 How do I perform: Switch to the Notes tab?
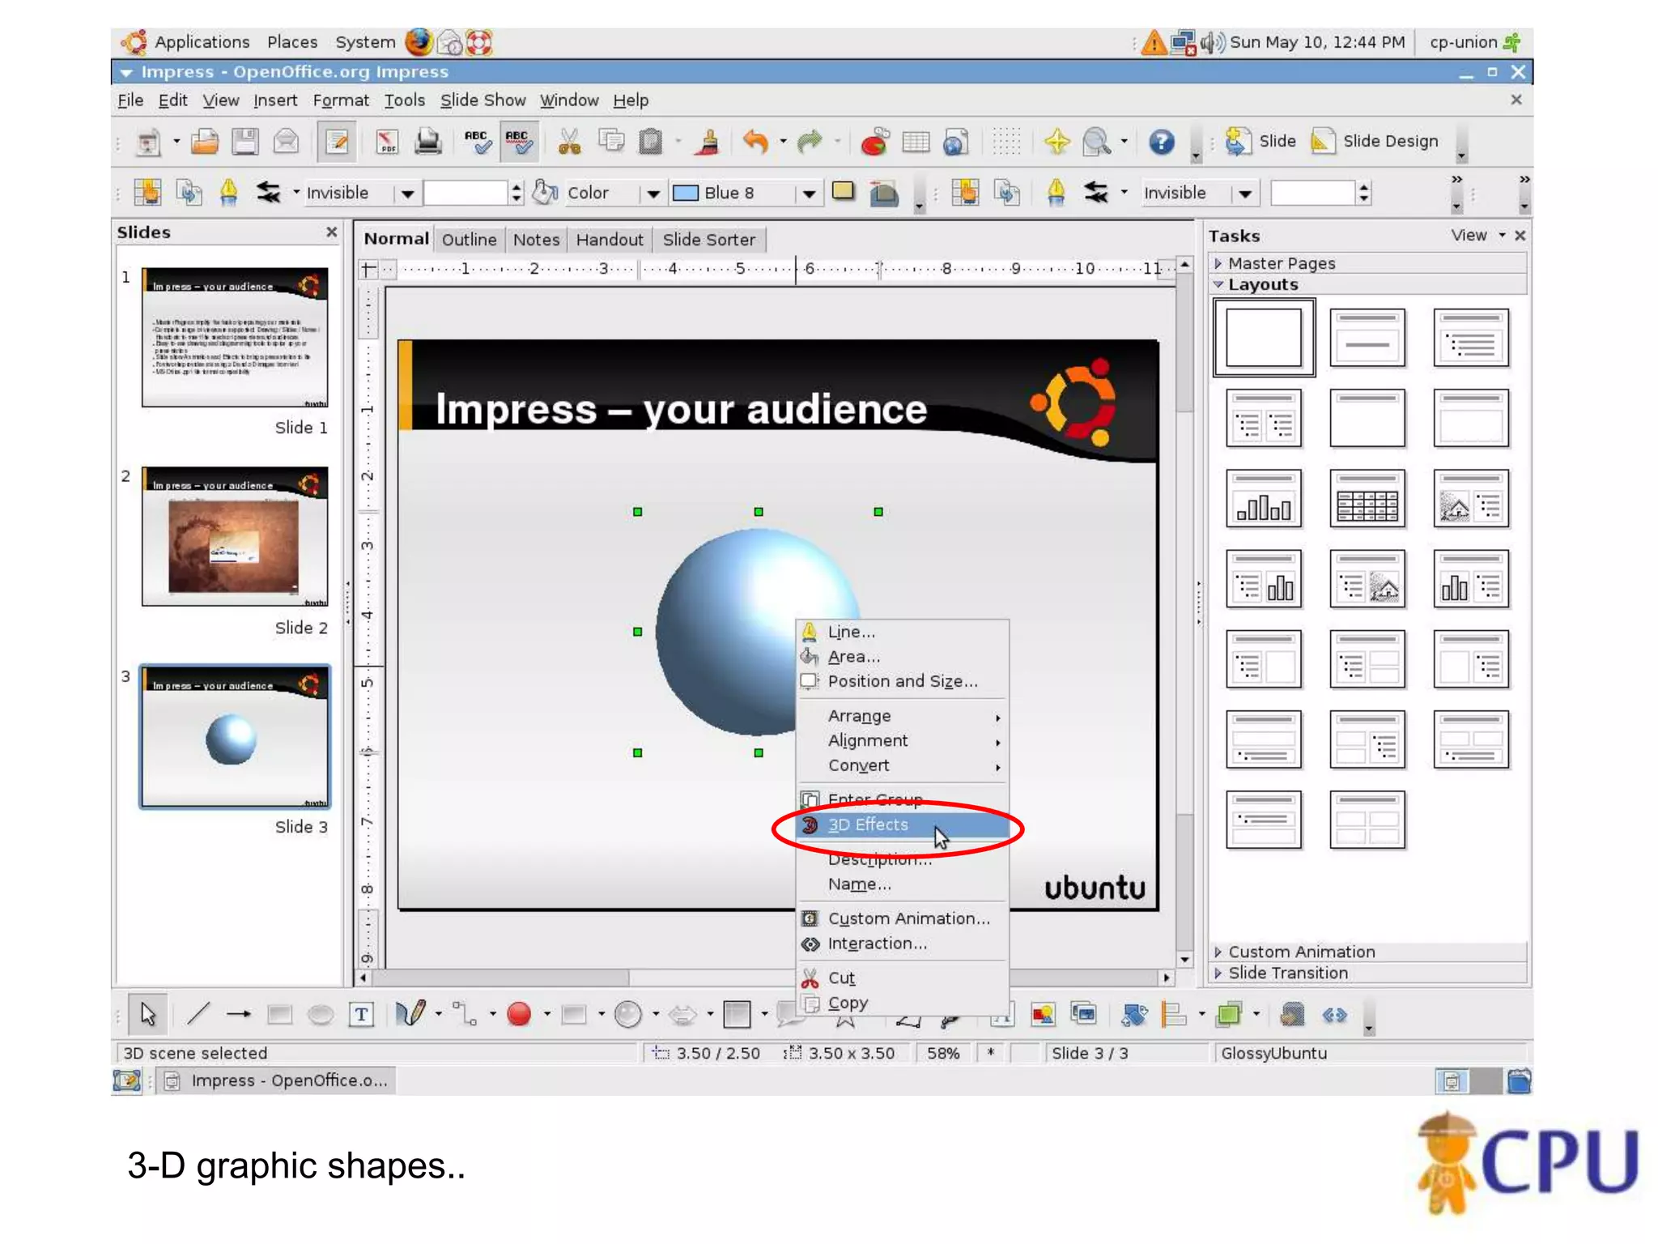(x=536, y=240)
